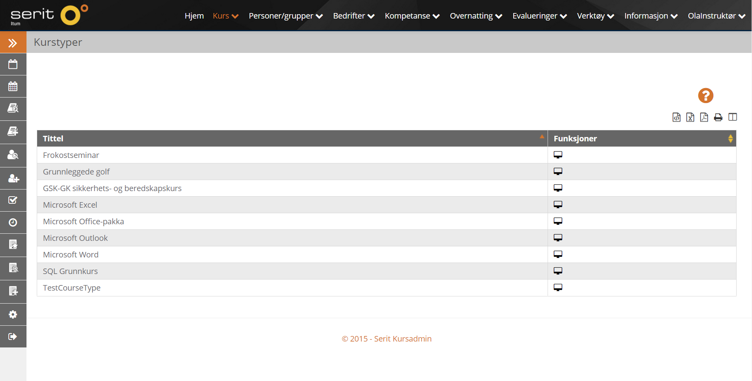This screenshot has height=381, width=752.
Task: Click the logout sidebar icon
Action: [13, 337]
